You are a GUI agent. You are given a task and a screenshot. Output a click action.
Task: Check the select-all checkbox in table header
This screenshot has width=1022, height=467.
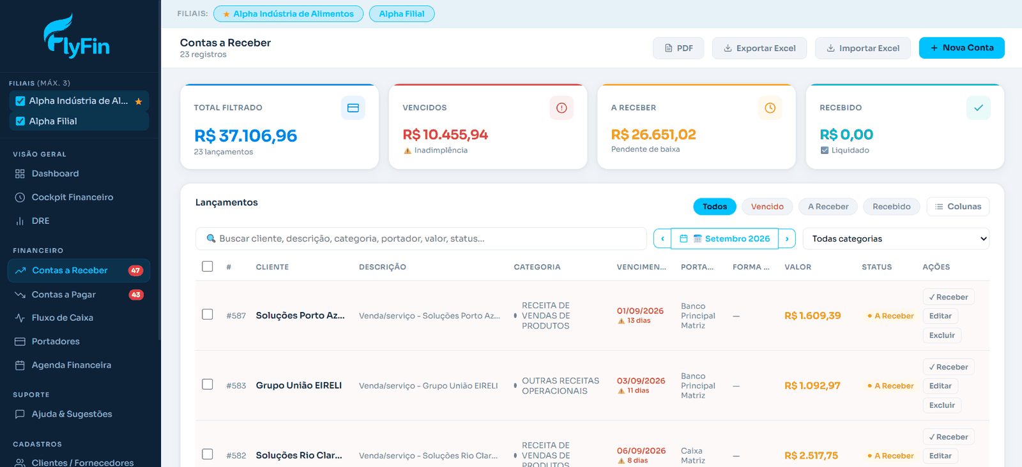point(208,266)
